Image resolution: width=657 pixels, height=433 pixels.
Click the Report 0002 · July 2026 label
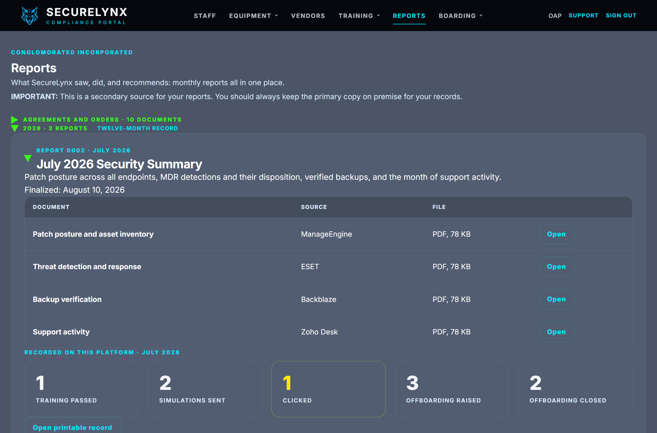(83, 150)
